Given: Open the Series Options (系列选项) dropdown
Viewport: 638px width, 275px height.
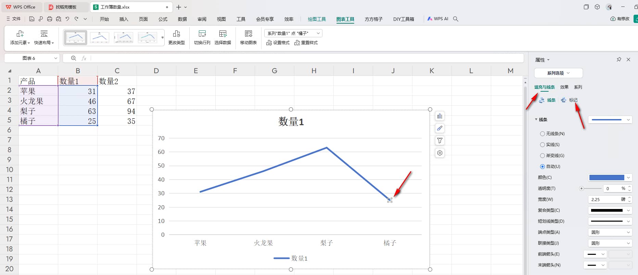Looking at the screenshot, I should [558, 73].
